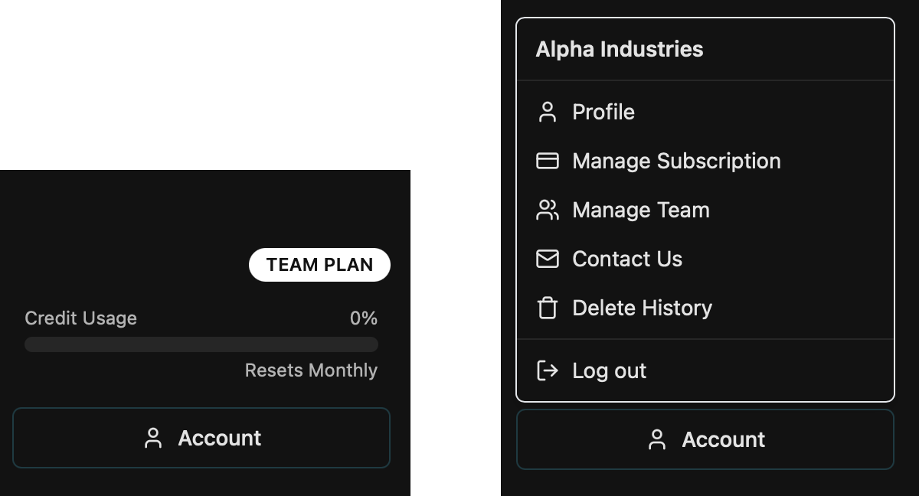Viewport: 919px width, 496px height.
Task: Click the Alpha Industries menu header
Action: [x=619, y=49]
